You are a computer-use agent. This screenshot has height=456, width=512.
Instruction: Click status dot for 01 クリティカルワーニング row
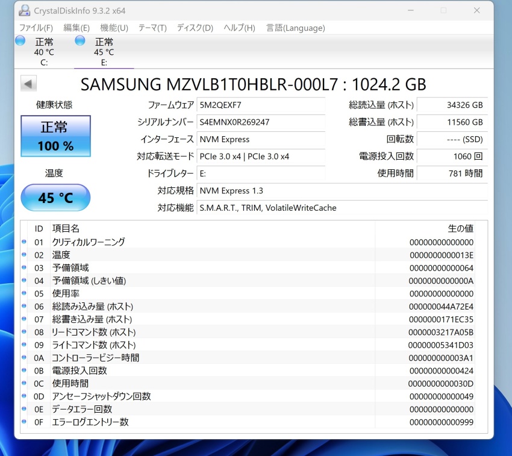coord(24,242)
